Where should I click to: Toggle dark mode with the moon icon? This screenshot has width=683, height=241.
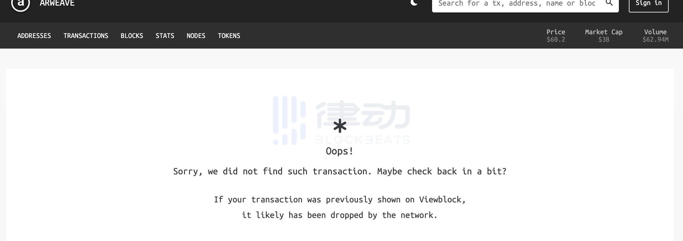pos(414,3)
